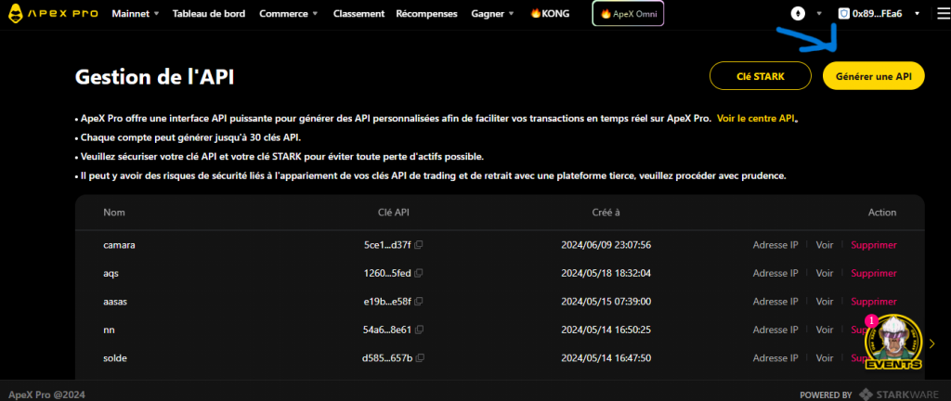This screenshot has height=401, width=951.
Task: Copy the camara API key
Action: coord(419,245)
